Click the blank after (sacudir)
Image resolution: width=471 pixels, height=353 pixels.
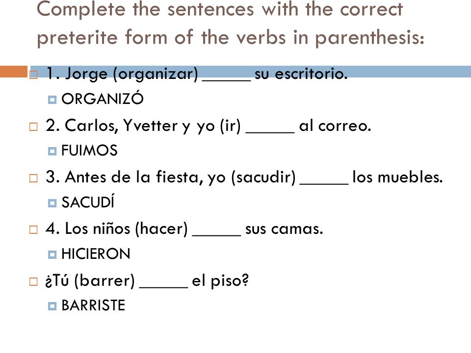pyautogui.click(x=324, y=183)
